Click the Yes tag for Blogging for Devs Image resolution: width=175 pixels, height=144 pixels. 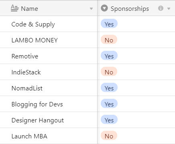[x=109, y=104]
